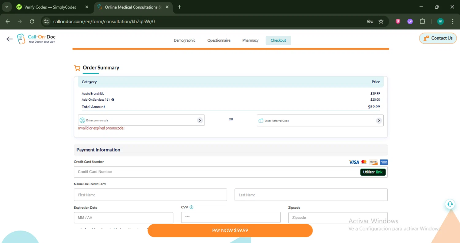
Task: Click the callondoc.com URL address bar
Action: (x=104, y=21)
